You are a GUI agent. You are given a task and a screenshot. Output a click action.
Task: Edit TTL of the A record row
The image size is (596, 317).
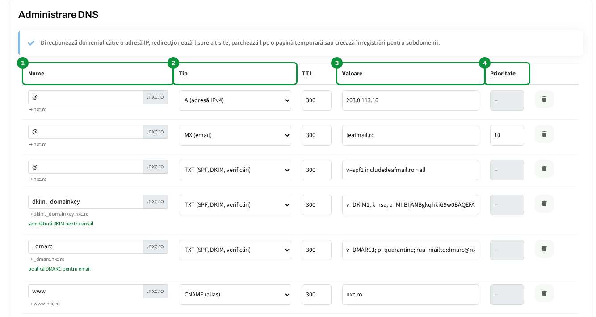click(x=317, y=100)
